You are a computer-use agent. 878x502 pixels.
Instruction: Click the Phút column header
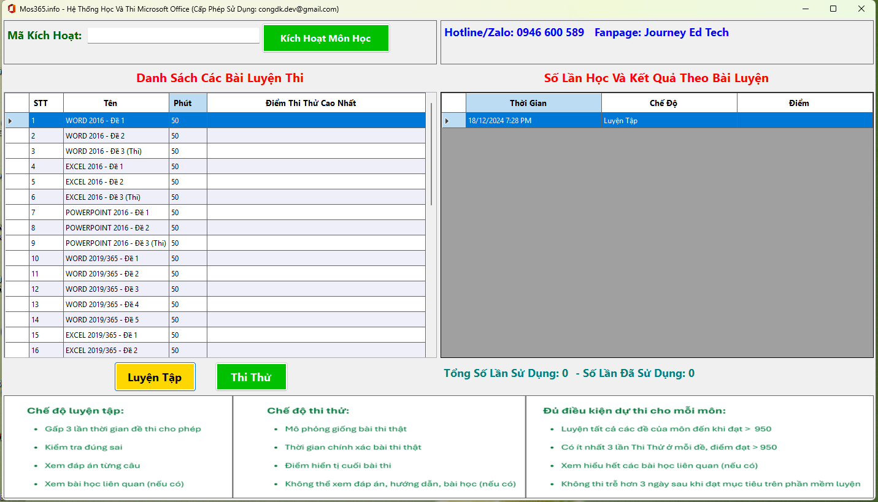click(188, 103)
